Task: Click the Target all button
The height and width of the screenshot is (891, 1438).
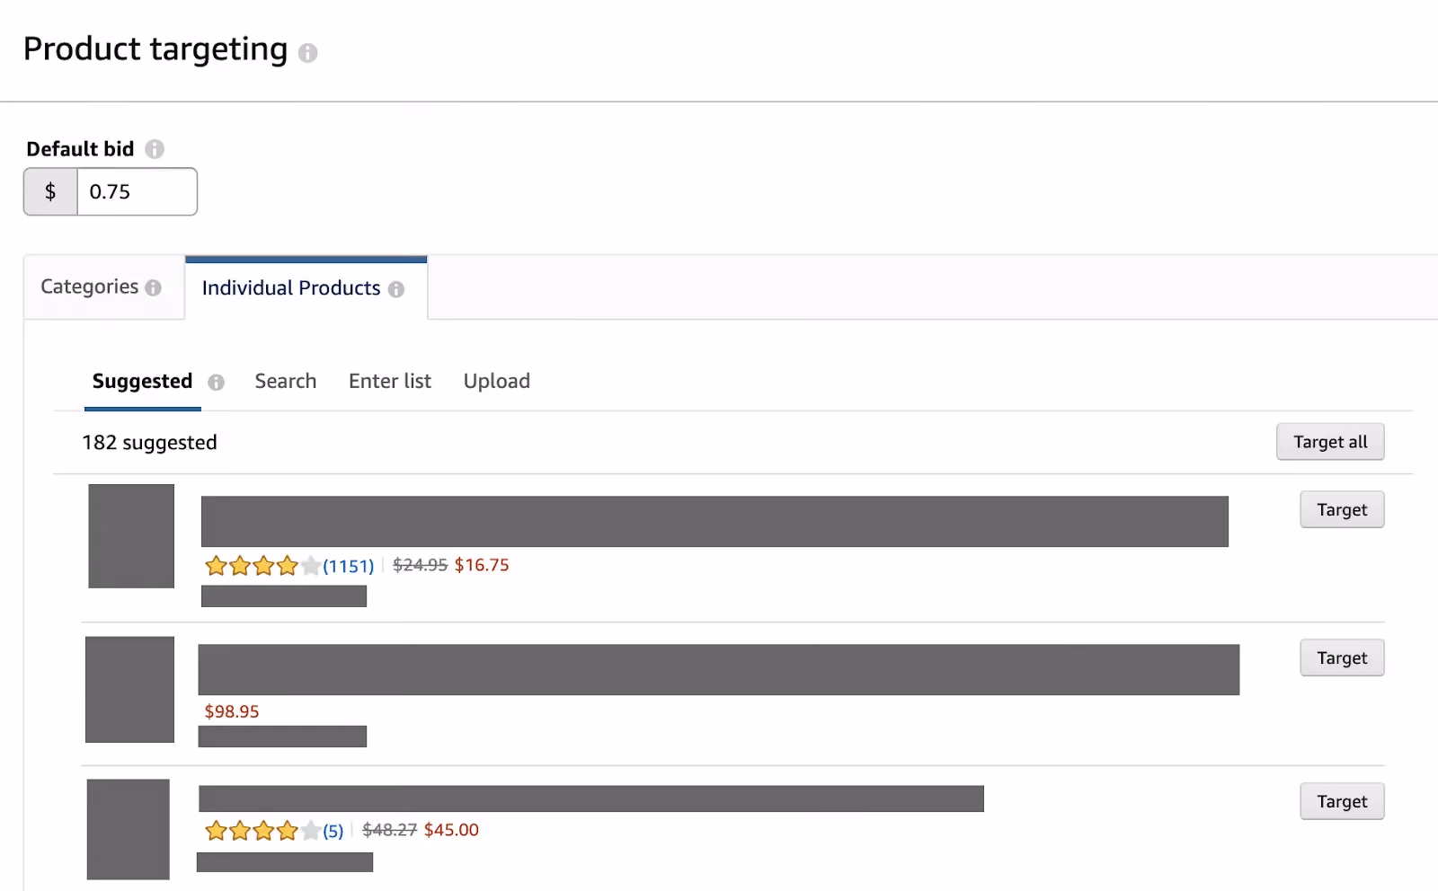Action: 1330,442
